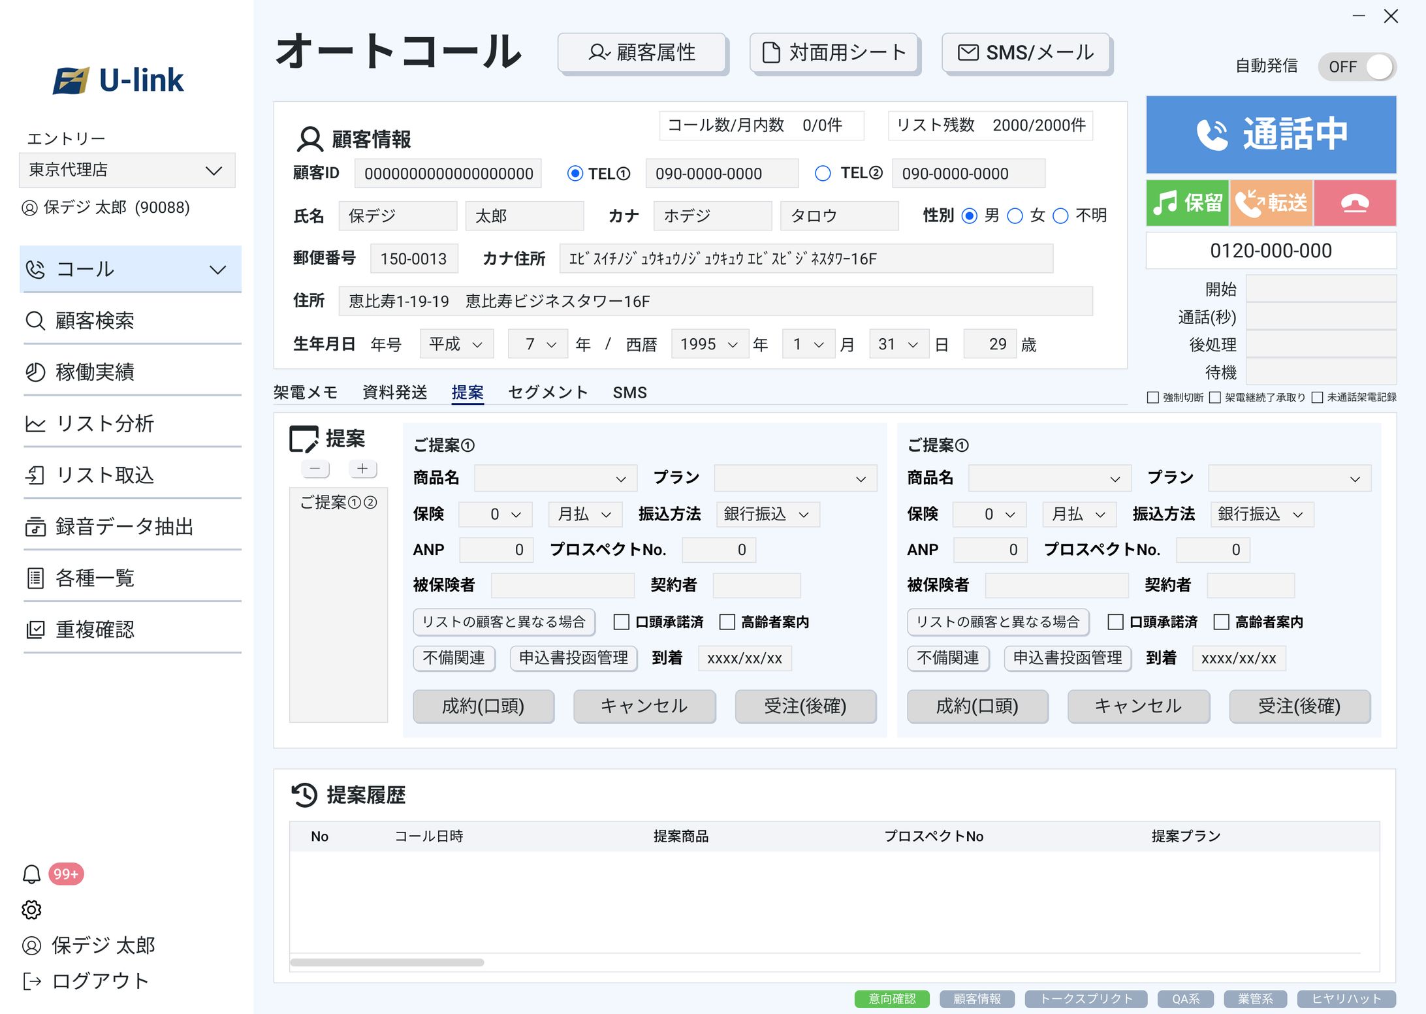The image size is (1426, 1014).
Task: Put the call on hold with 保留
Action: (x=1186, y=202)
